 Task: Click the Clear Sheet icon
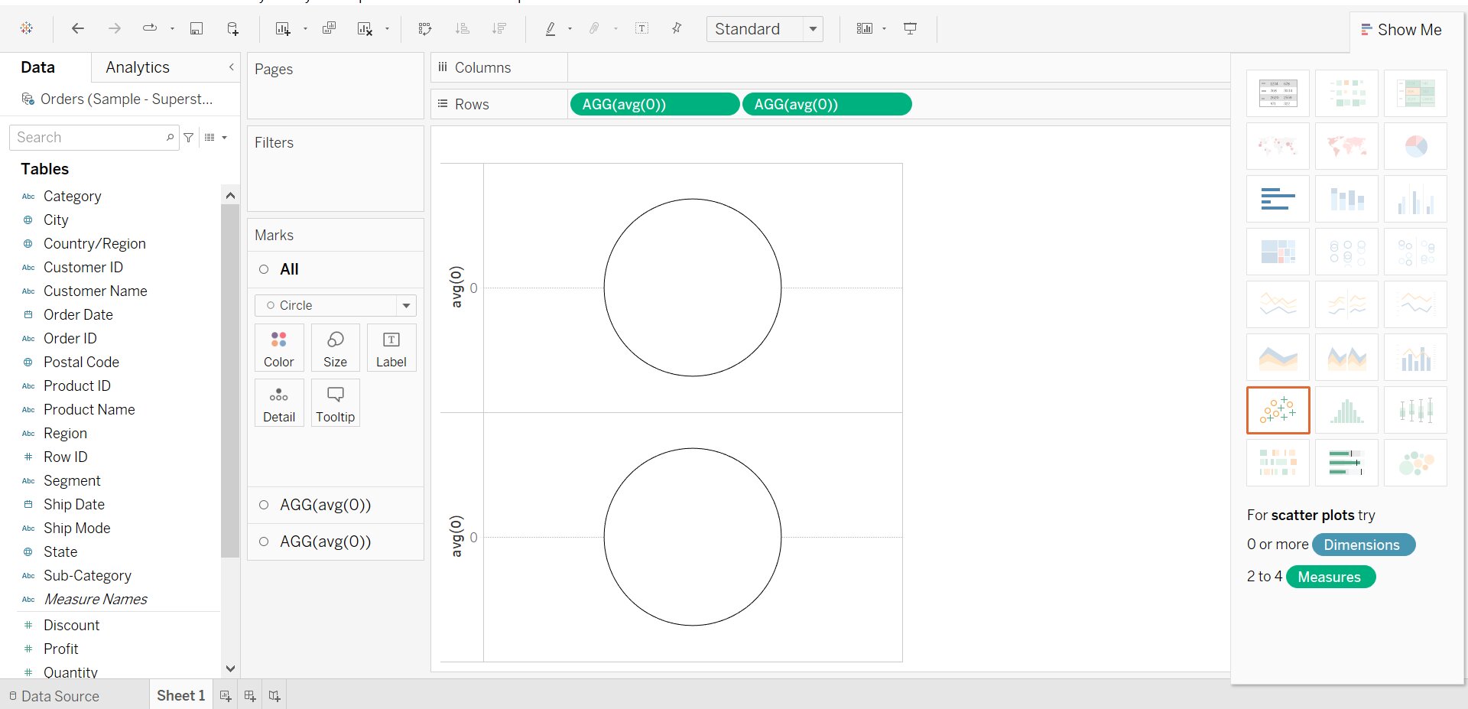pos(365,28)
